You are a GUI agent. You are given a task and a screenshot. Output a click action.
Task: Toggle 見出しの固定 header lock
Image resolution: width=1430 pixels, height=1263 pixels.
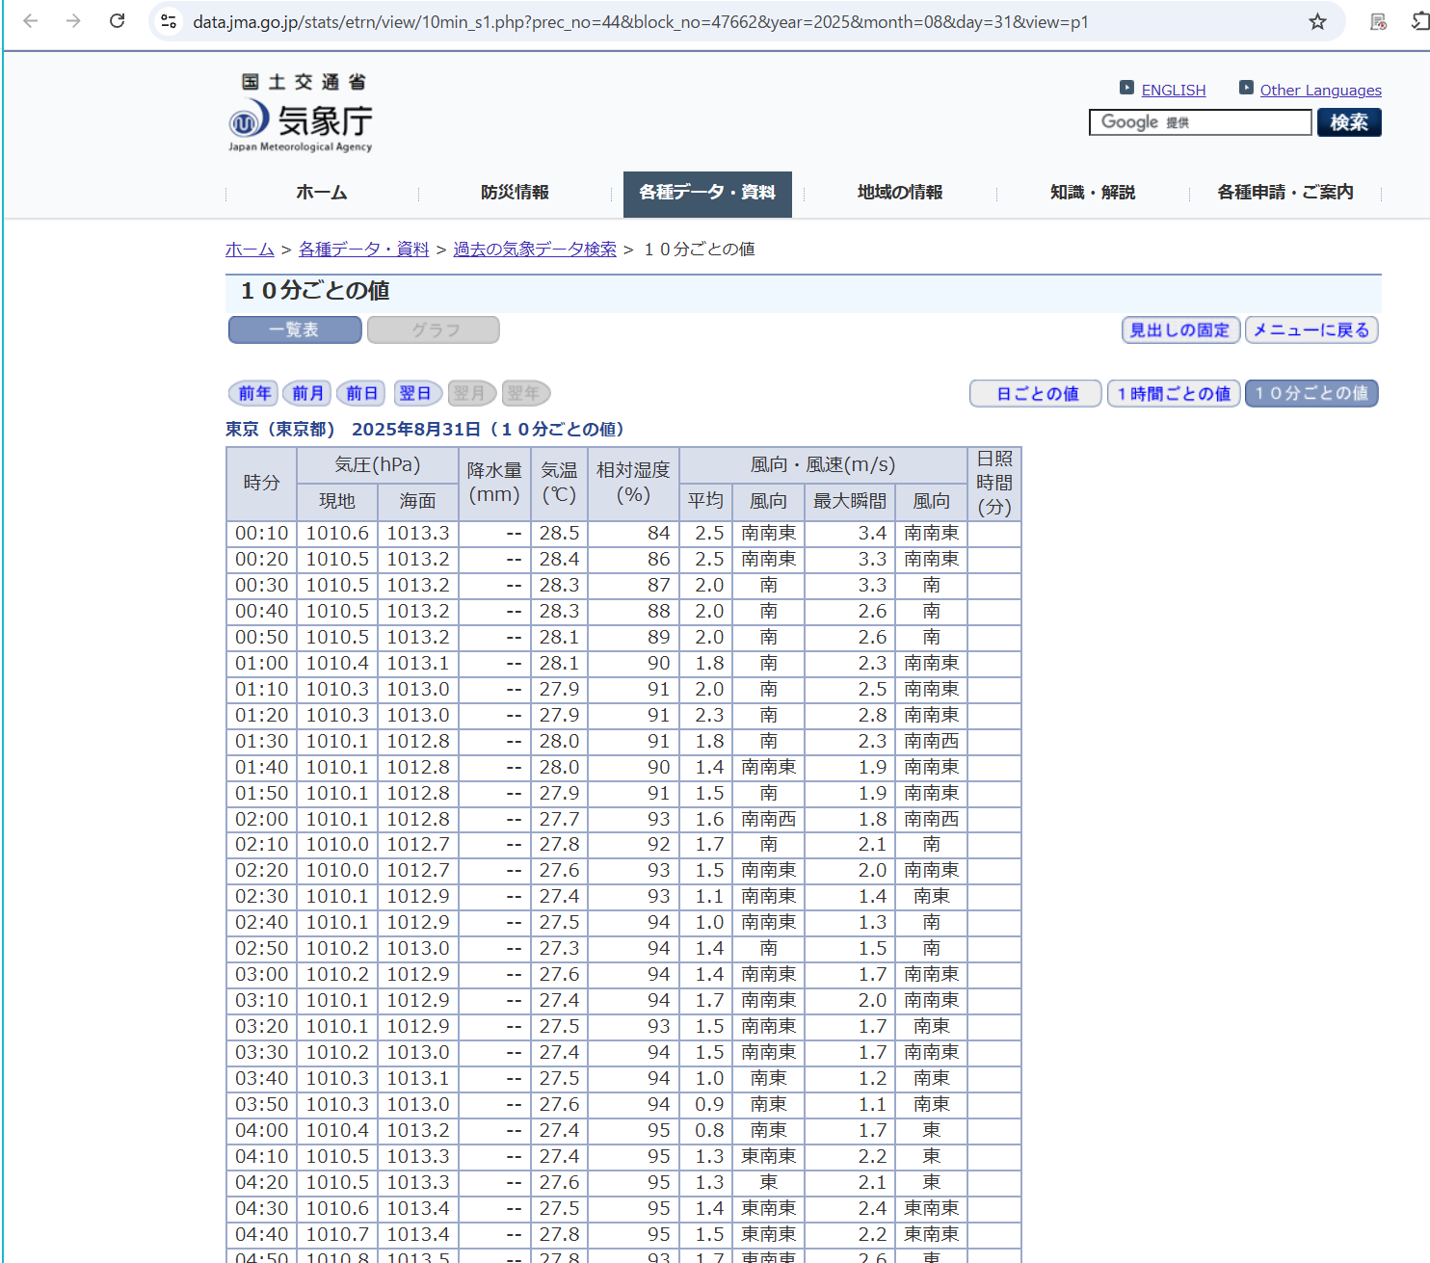(1179, 329)
